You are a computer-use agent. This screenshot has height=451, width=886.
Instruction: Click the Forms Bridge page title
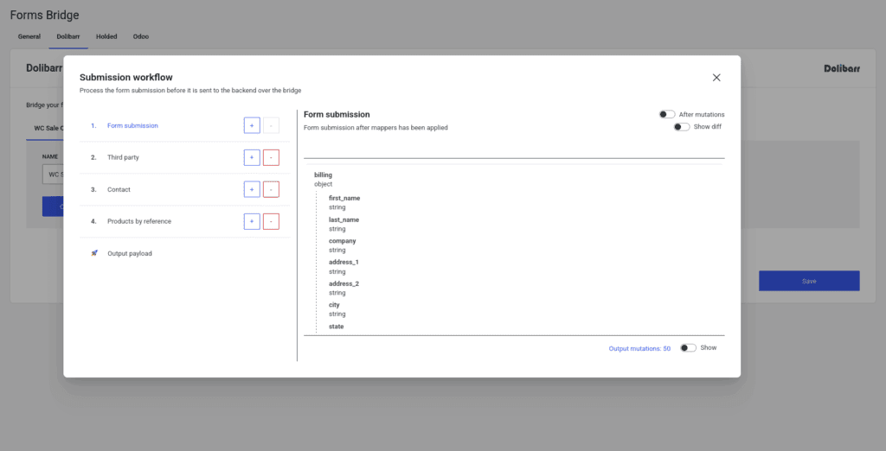(45, 16)
